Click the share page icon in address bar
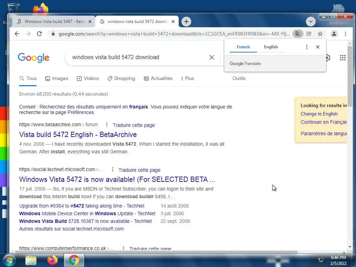356x267 pixels. tap(309, 34)
